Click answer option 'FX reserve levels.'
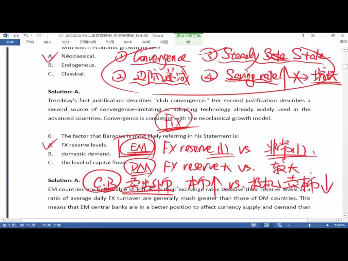348x261 pixels. click(84, 145)
